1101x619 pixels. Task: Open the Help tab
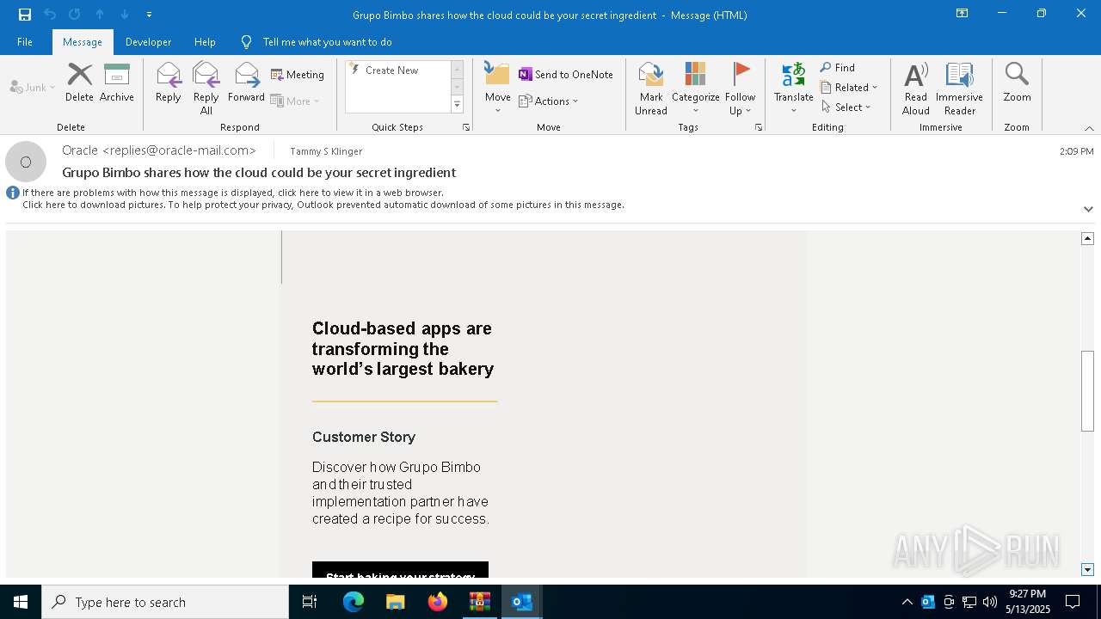click(205, 42)
